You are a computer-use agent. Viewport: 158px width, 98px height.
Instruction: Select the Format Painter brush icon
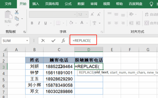click(17, 25)
